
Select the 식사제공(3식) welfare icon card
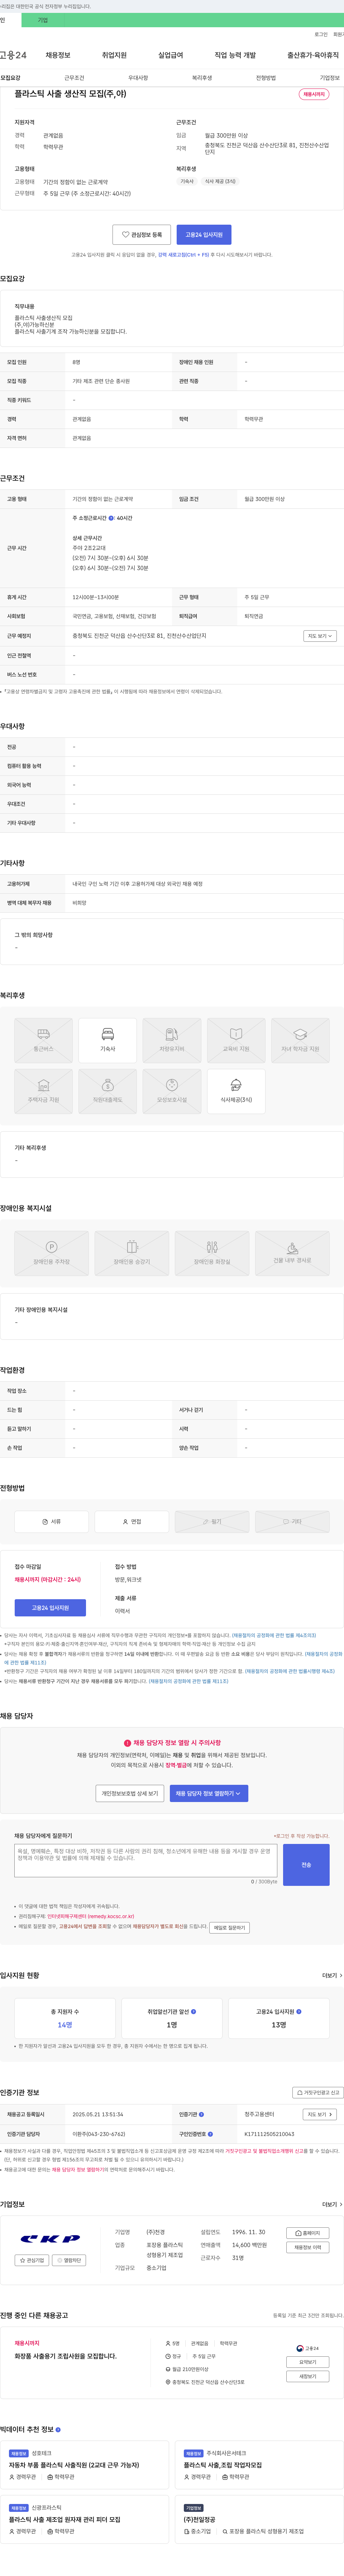236,1091
